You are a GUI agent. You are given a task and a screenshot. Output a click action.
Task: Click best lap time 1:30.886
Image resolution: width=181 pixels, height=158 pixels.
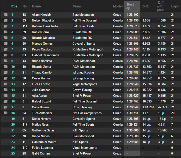[x=133, y=130]
